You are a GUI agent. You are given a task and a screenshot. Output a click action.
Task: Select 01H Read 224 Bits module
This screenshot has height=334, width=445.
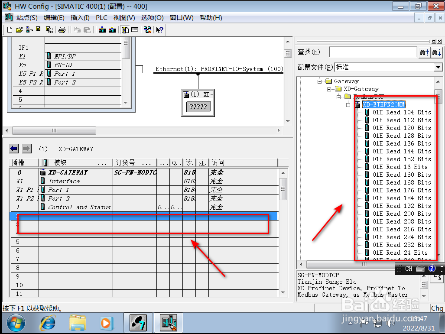[x=402, y=237]
